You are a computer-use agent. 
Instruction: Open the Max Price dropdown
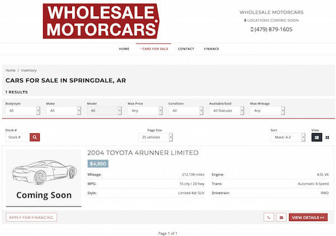click(145, 110)
